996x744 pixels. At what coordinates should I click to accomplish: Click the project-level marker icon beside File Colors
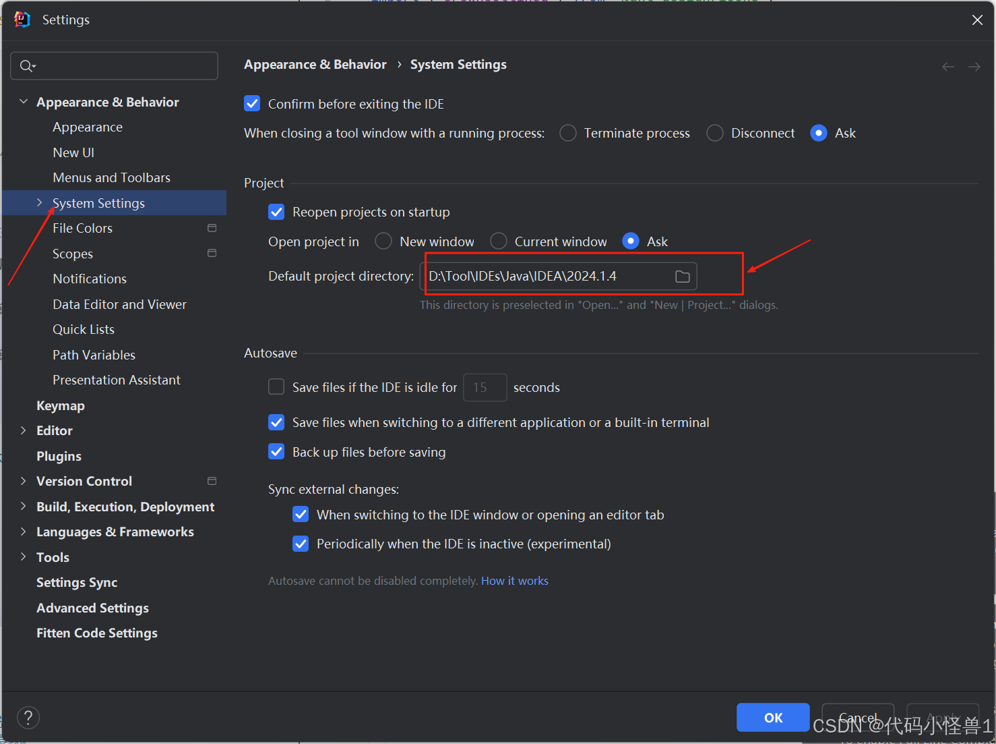(212, 228)
